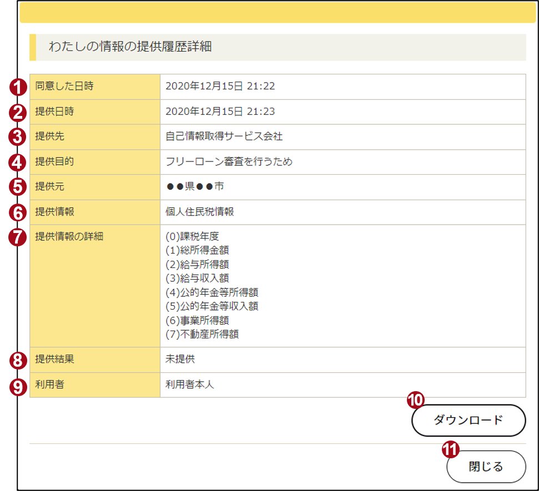Click the number 7 callout beside 提供情報の詳細

pyautogui.click(x=18, y=237)
